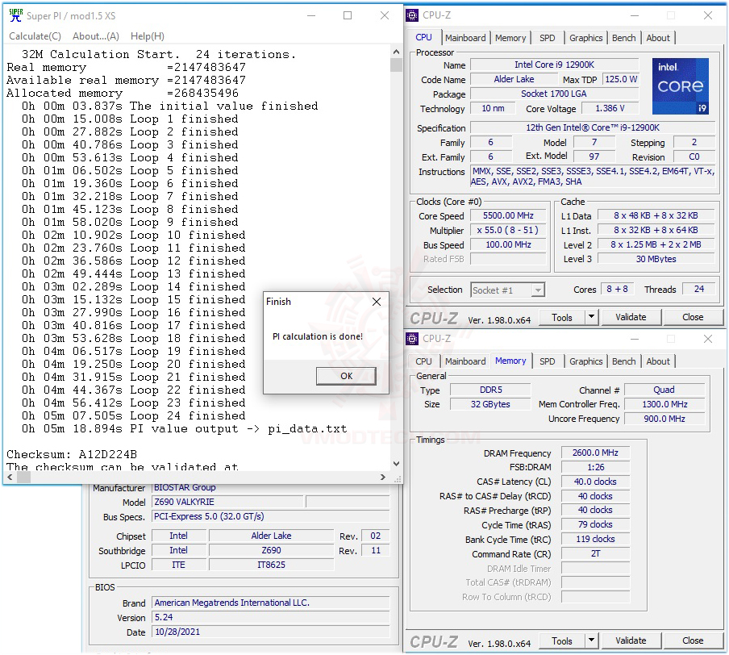Click the CPU-Z icon in top window title

tap(412, 15)
